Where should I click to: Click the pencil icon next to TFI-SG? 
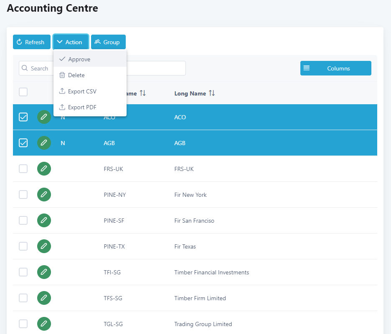[44, 272]
